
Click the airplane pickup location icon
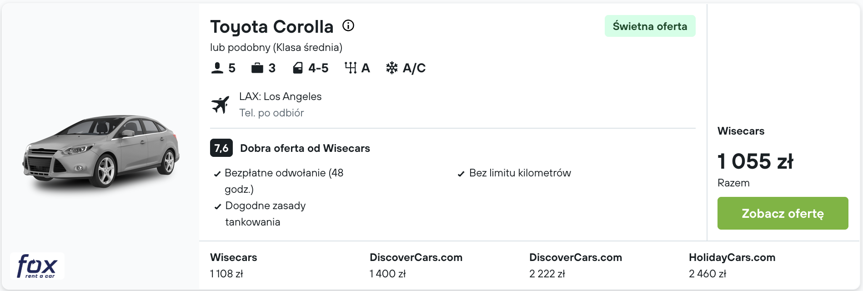221,105
